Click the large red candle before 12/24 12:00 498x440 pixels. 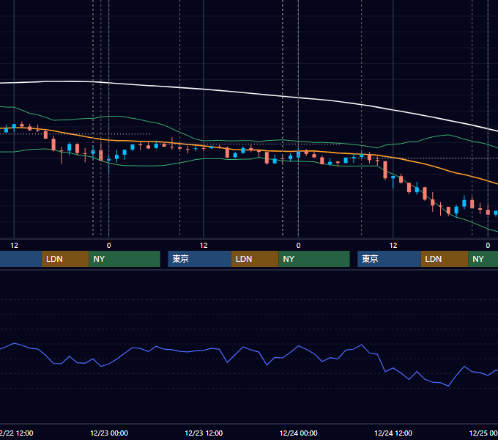tap(385, 170)
